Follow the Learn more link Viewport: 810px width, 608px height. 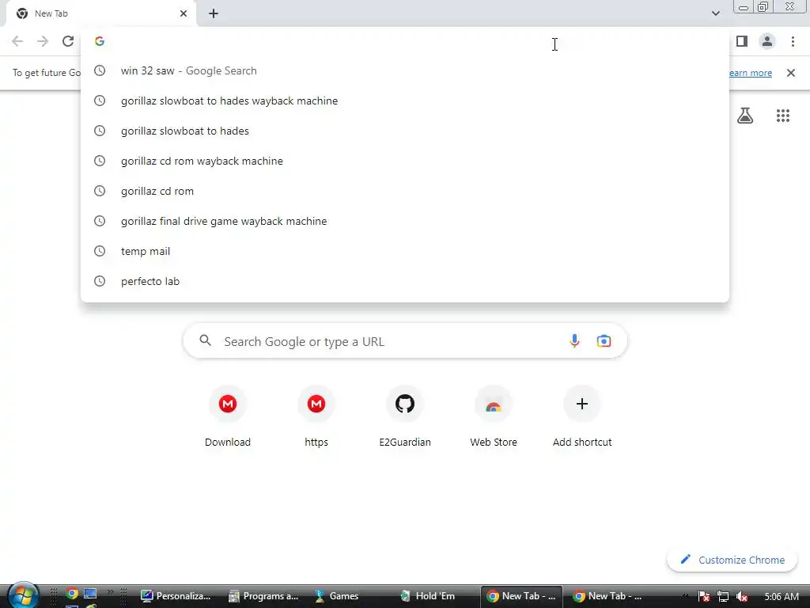click(x=751, y=73)
